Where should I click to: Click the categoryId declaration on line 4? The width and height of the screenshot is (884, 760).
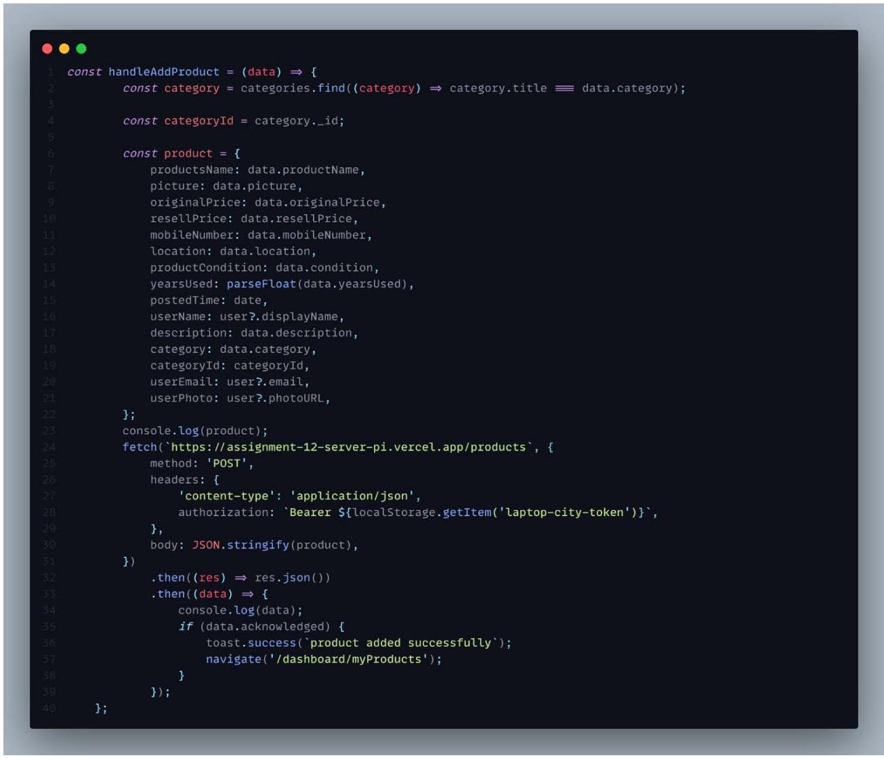(x=198, y=121)
